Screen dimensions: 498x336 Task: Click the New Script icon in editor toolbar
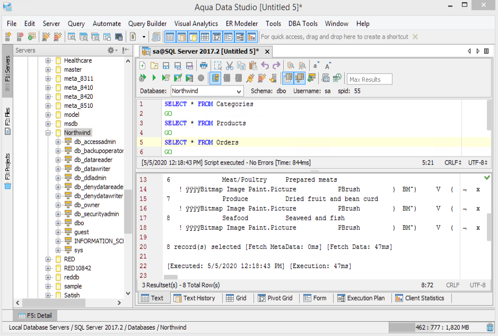tap(143, 66)
